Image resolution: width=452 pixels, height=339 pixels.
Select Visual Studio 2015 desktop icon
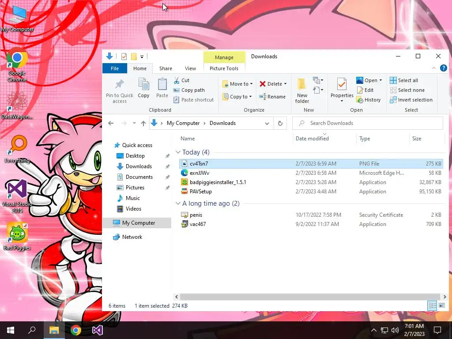click(17, 196)
